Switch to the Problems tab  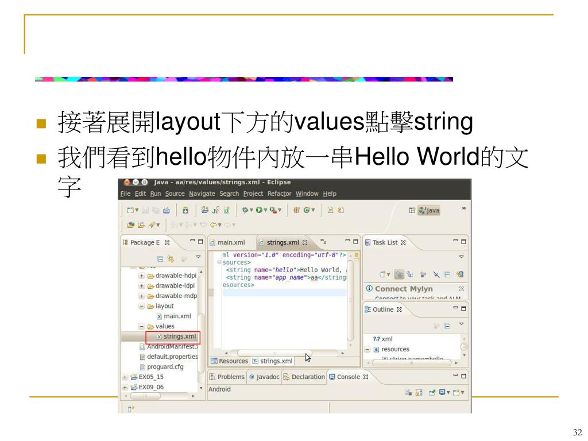(227, 377)
